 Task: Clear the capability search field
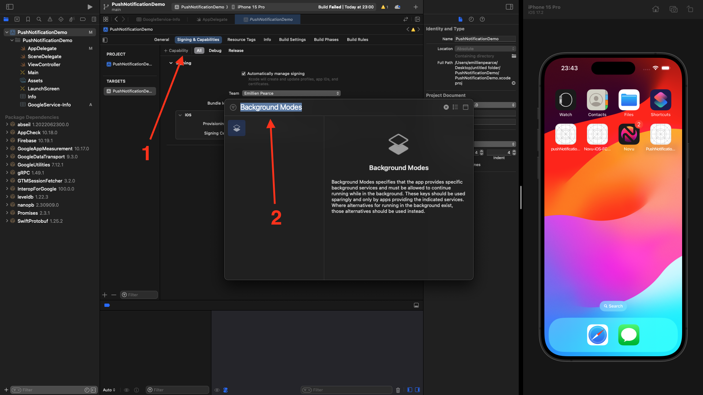pos(446,107)
